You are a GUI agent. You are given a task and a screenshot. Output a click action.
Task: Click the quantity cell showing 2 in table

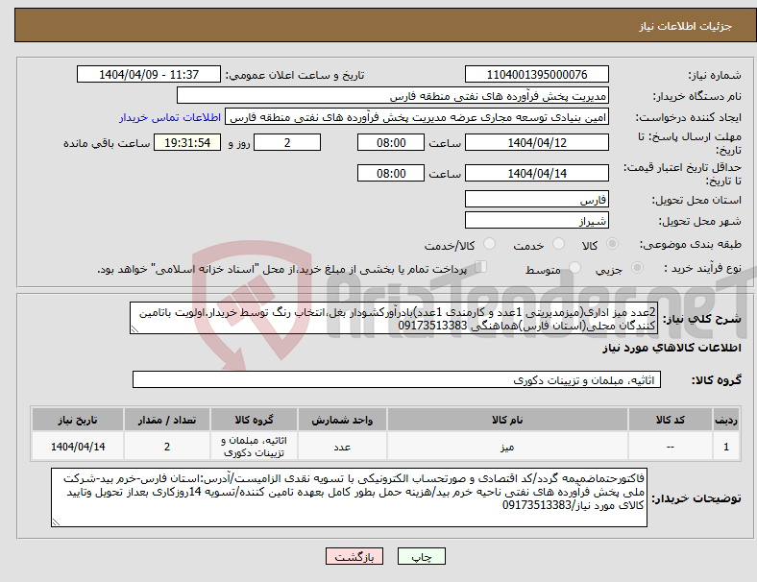coord(166,446)
